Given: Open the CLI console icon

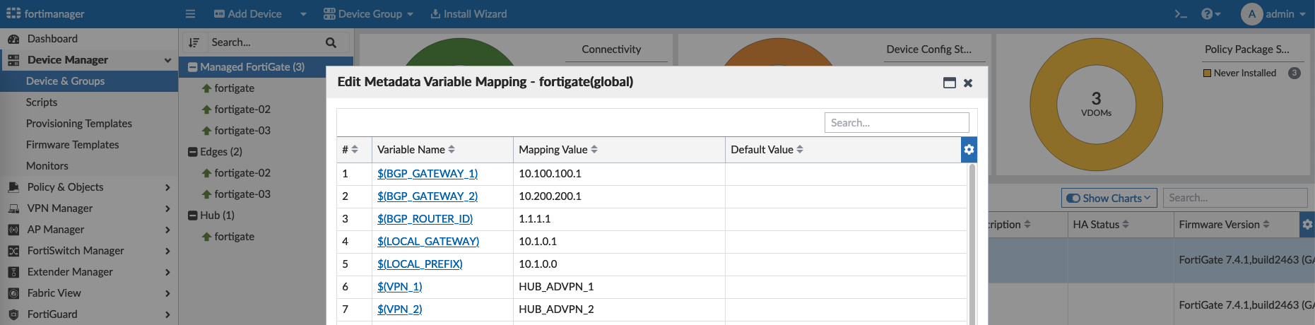Looking at the screenshot, I should [1180, 14].
